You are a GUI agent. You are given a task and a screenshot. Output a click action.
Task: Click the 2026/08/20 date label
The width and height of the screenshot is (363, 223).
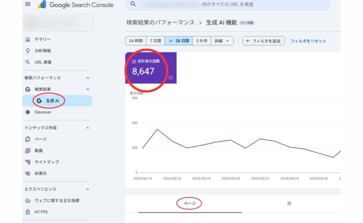[230, 179]
